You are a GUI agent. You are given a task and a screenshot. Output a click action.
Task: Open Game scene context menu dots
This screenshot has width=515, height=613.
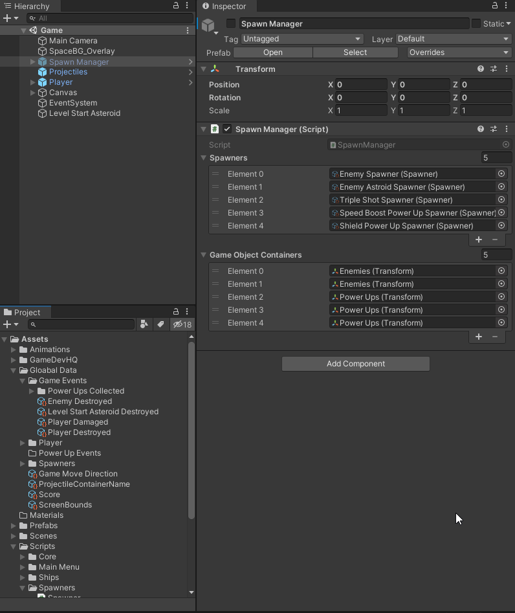click(x=188, y=30)
